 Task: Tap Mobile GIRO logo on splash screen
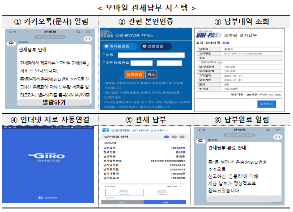[x=47, y=157]
